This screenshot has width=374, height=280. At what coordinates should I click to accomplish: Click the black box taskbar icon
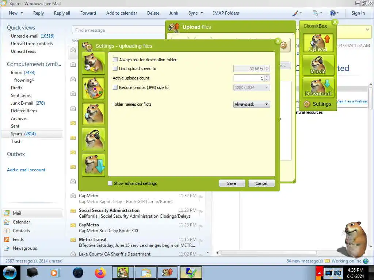point(33,273)
